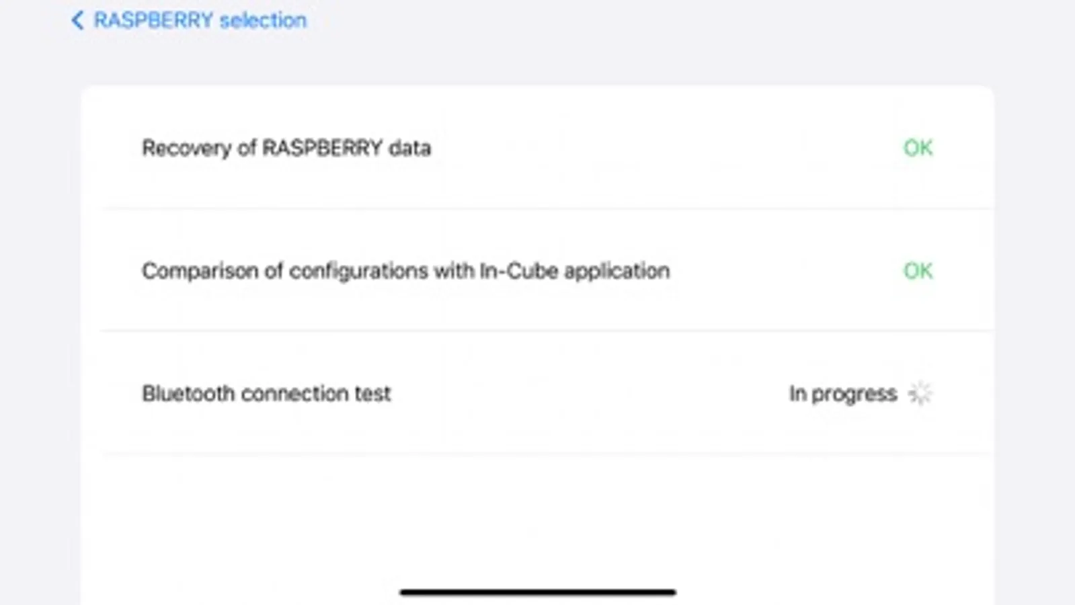Viewport: 1075px width, 605px height.
Task: Select the 'Bluetooth connection test' label
Action: (x=266, y=393)
